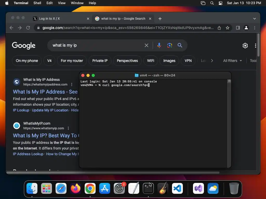Screen dimensions: 266x199
Task: Open a new Chrome tab
Action: point(160,19)
